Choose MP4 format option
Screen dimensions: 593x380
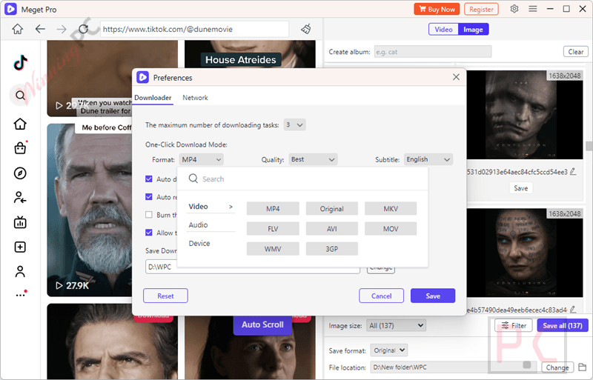273,209
